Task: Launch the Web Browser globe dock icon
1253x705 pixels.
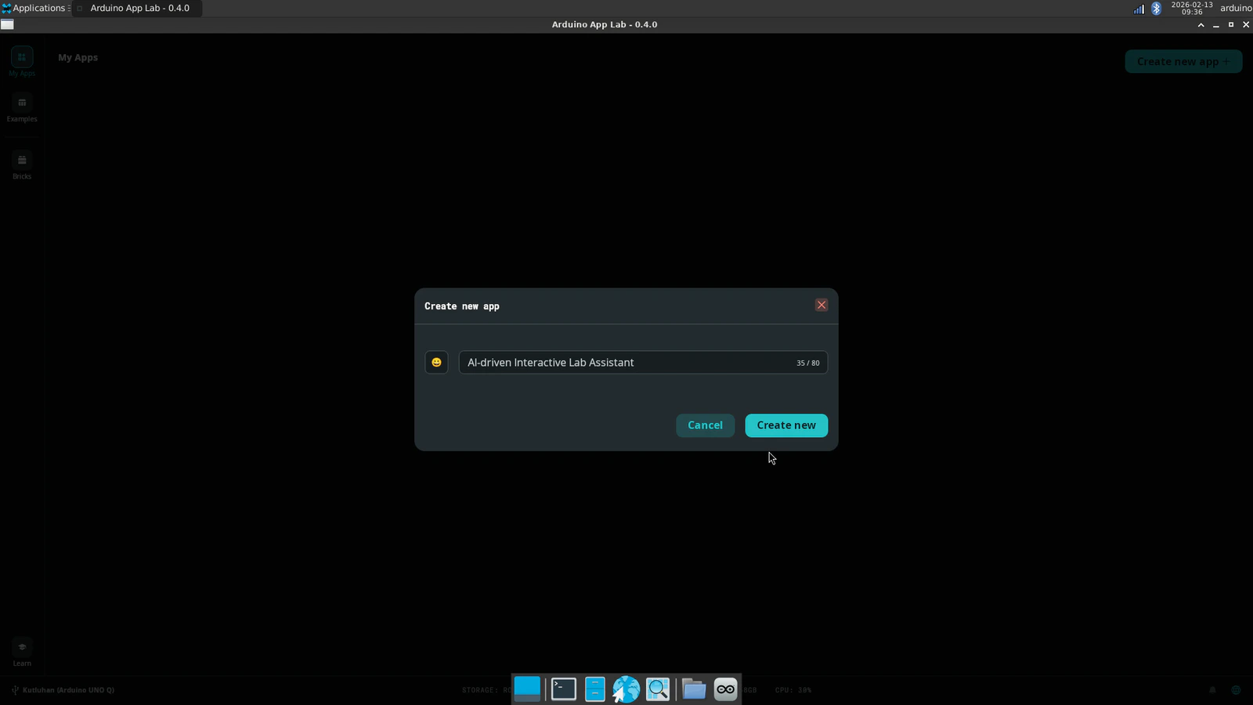Action: [626, 689]
